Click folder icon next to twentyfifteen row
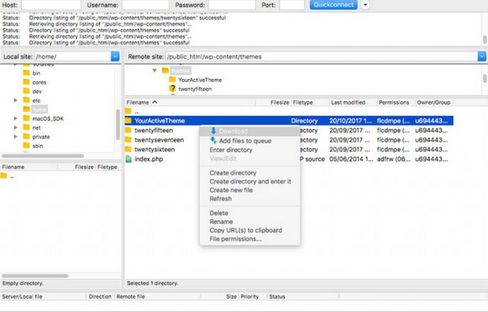This screenshot has height=312, width=488. click(x=128, y=131)
